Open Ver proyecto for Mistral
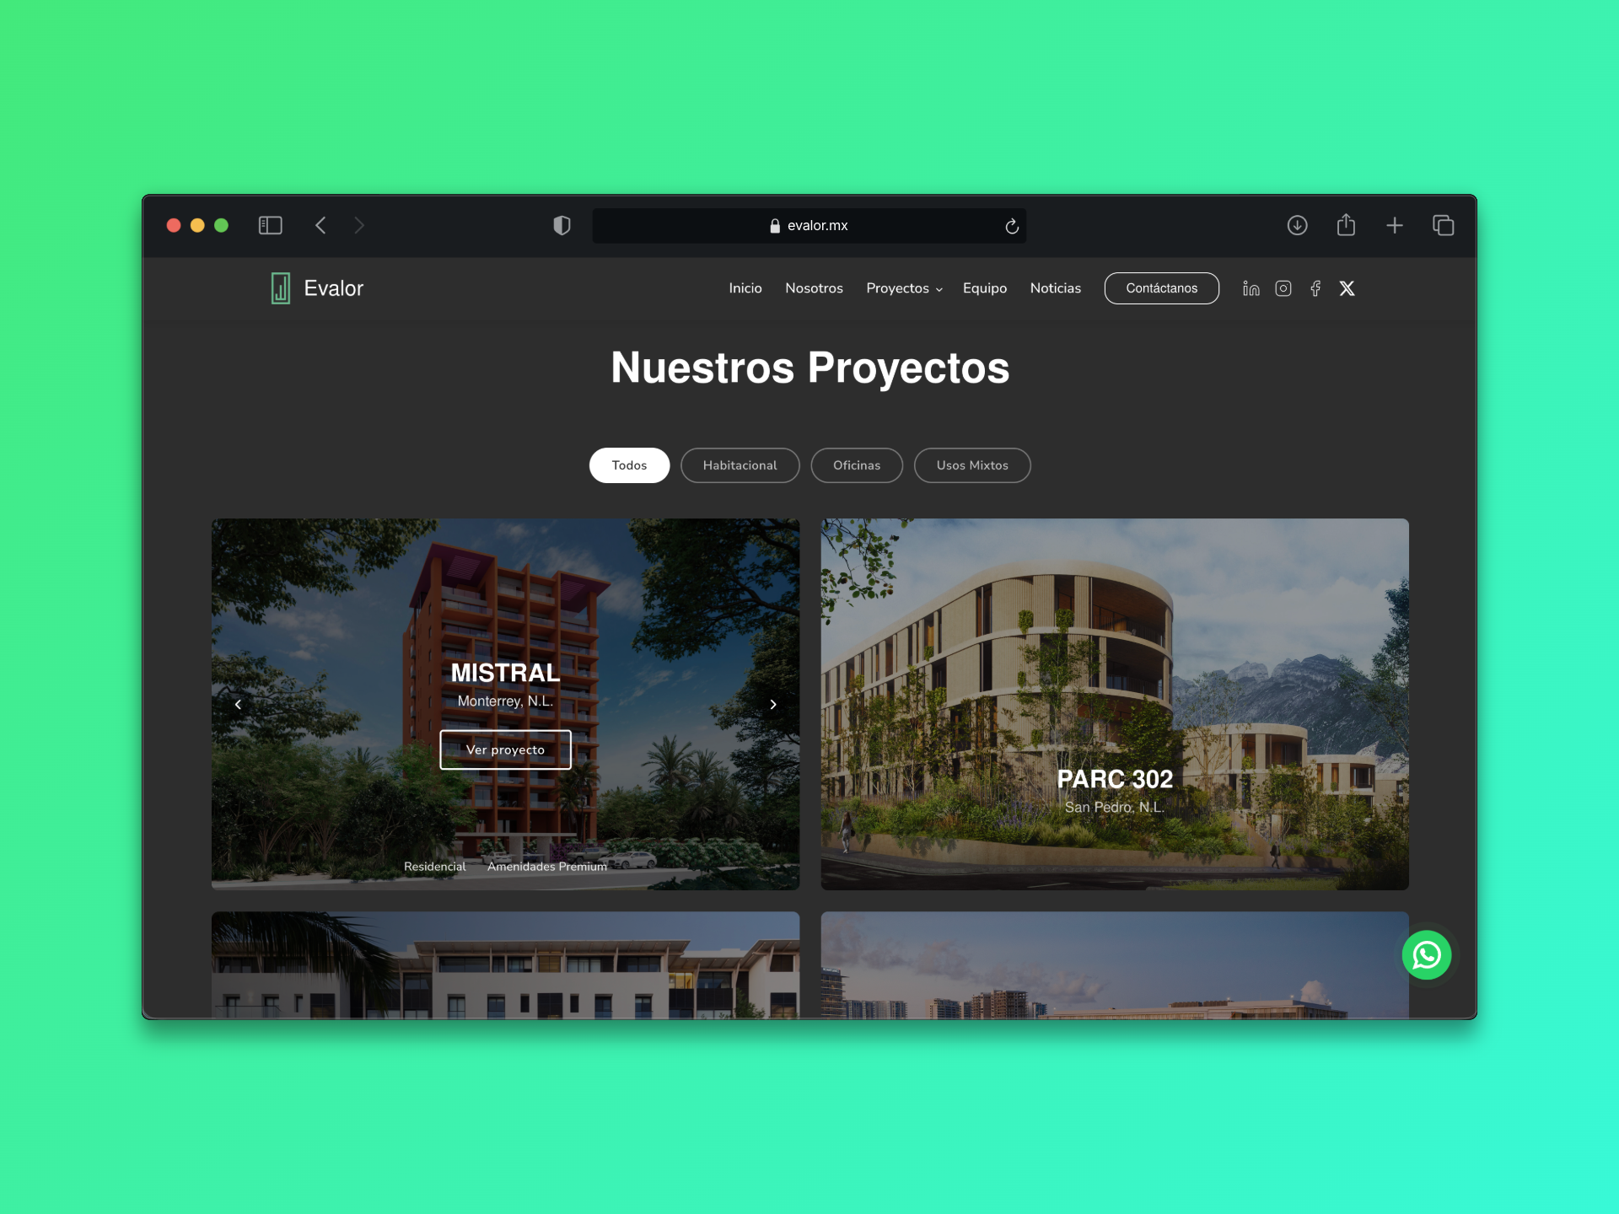1619x1214 pixels. pos(504,749)
